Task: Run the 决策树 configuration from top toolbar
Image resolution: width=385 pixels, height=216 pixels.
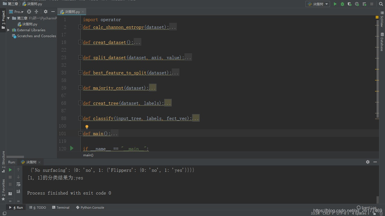Action: [x=335, y=4]
